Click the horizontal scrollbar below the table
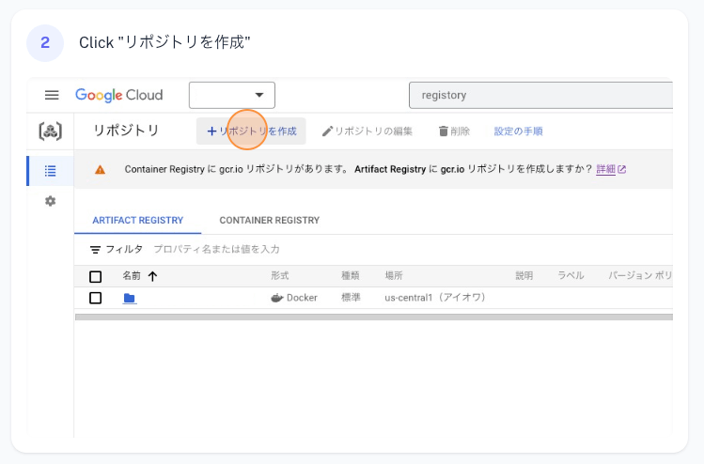Viewport: 704px width, 464px height. click(373, 317)
